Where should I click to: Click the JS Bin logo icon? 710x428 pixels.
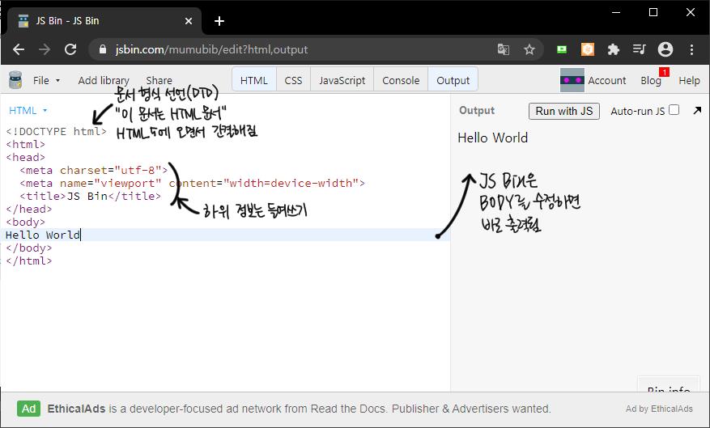point(15,80)
